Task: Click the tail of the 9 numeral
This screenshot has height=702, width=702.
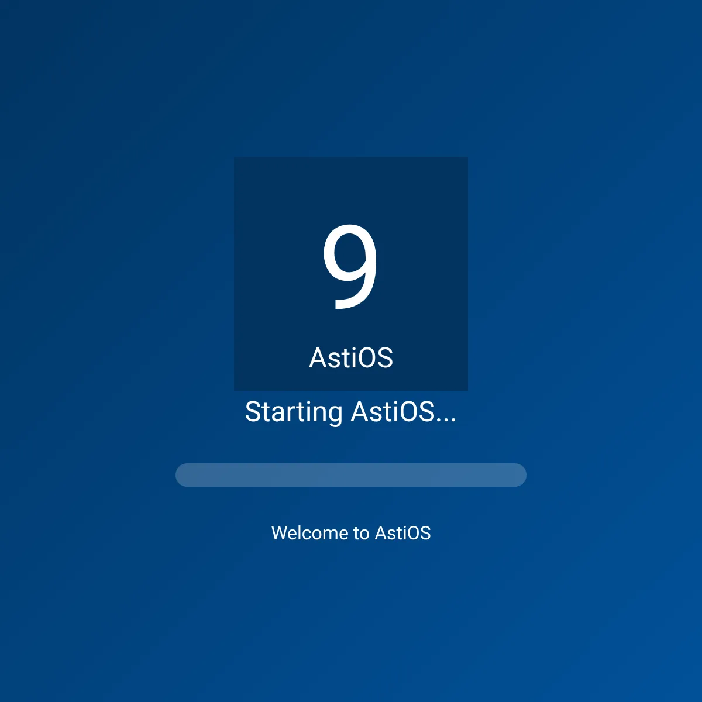Action: (348, 305)
